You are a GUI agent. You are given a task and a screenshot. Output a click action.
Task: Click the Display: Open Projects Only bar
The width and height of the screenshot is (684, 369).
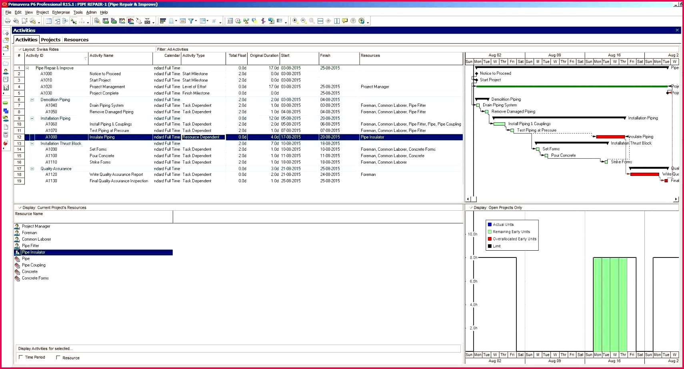pyautogui.click(x=497, y=207)
